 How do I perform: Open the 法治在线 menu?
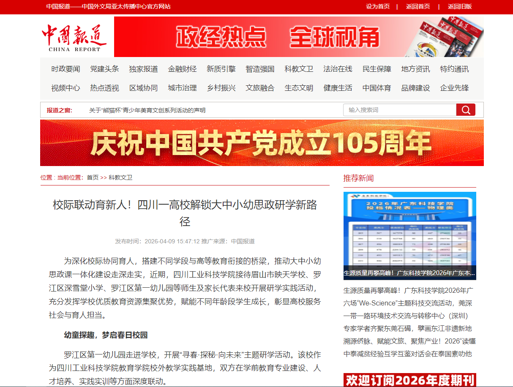[338, 69]
